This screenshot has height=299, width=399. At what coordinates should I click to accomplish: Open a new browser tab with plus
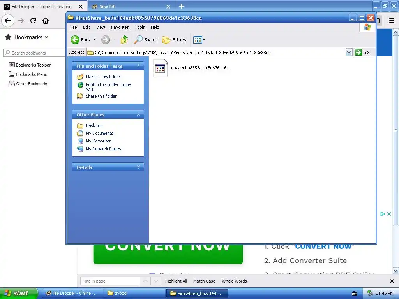point(182,6)
